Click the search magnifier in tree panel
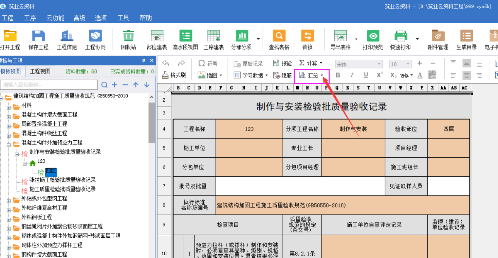Viewport: 498px width, 258px height. pos(105,85)
